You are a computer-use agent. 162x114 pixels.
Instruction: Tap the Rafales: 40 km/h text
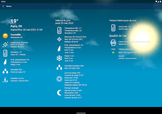click(x=17, y=47)
